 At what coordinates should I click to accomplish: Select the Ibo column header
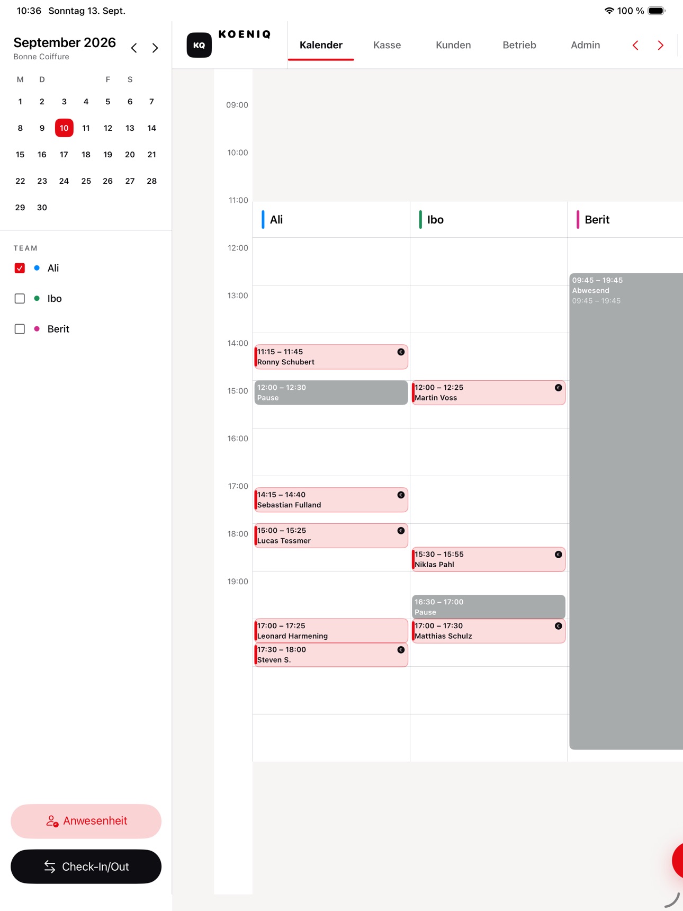coord(488,220)
